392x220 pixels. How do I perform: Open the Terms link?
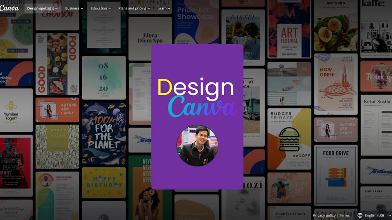(x=345, y=215)
